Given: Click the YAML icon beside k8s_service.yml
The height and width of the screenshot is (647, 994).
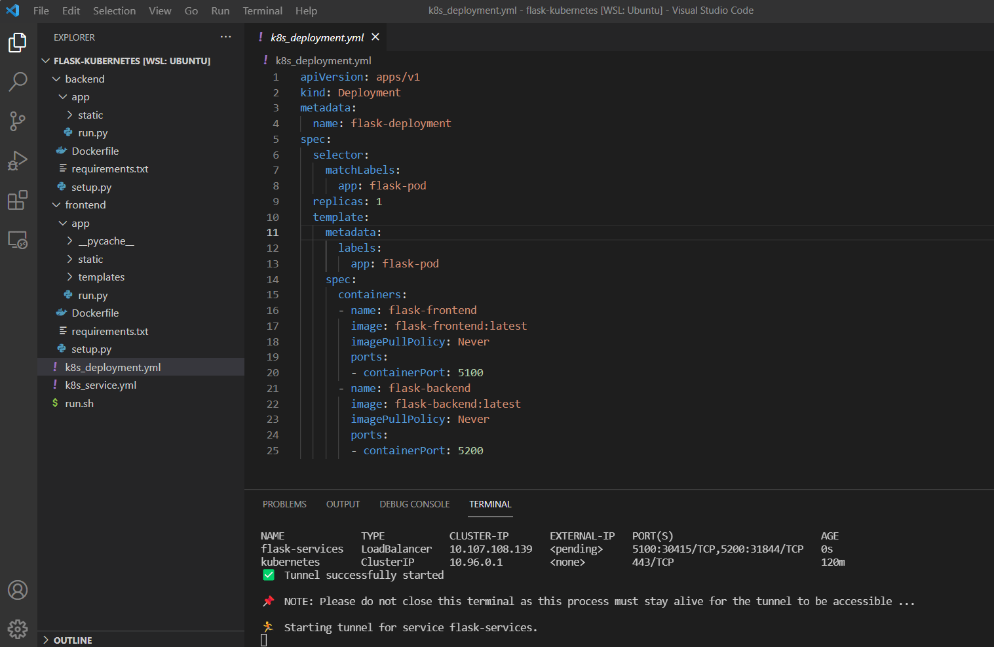Looking at the screenshot, I should [55, 385].
